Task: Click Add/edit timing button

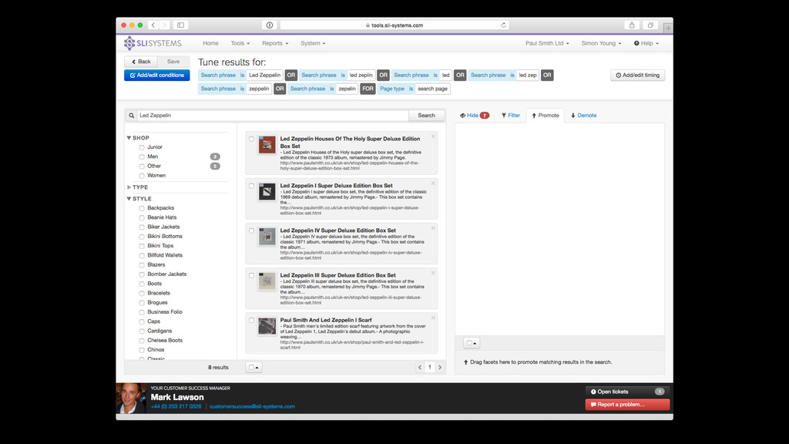Action: tap(637, 75)
